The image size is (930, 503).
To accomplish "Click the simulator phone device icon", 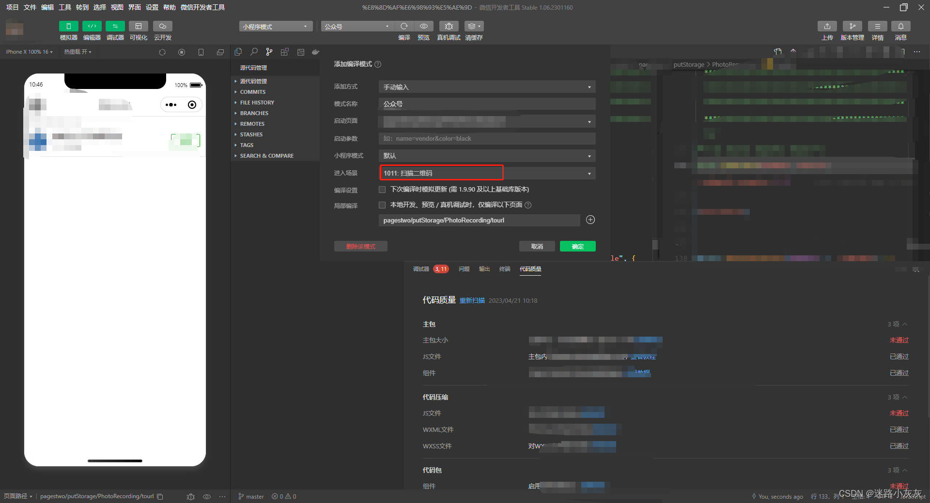I will coord(201,52).
